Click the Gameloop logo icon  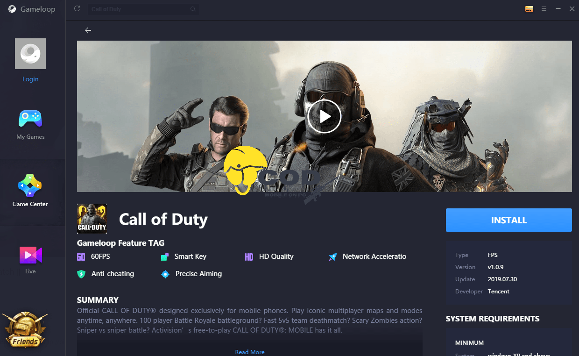click(x=12, y=9)
